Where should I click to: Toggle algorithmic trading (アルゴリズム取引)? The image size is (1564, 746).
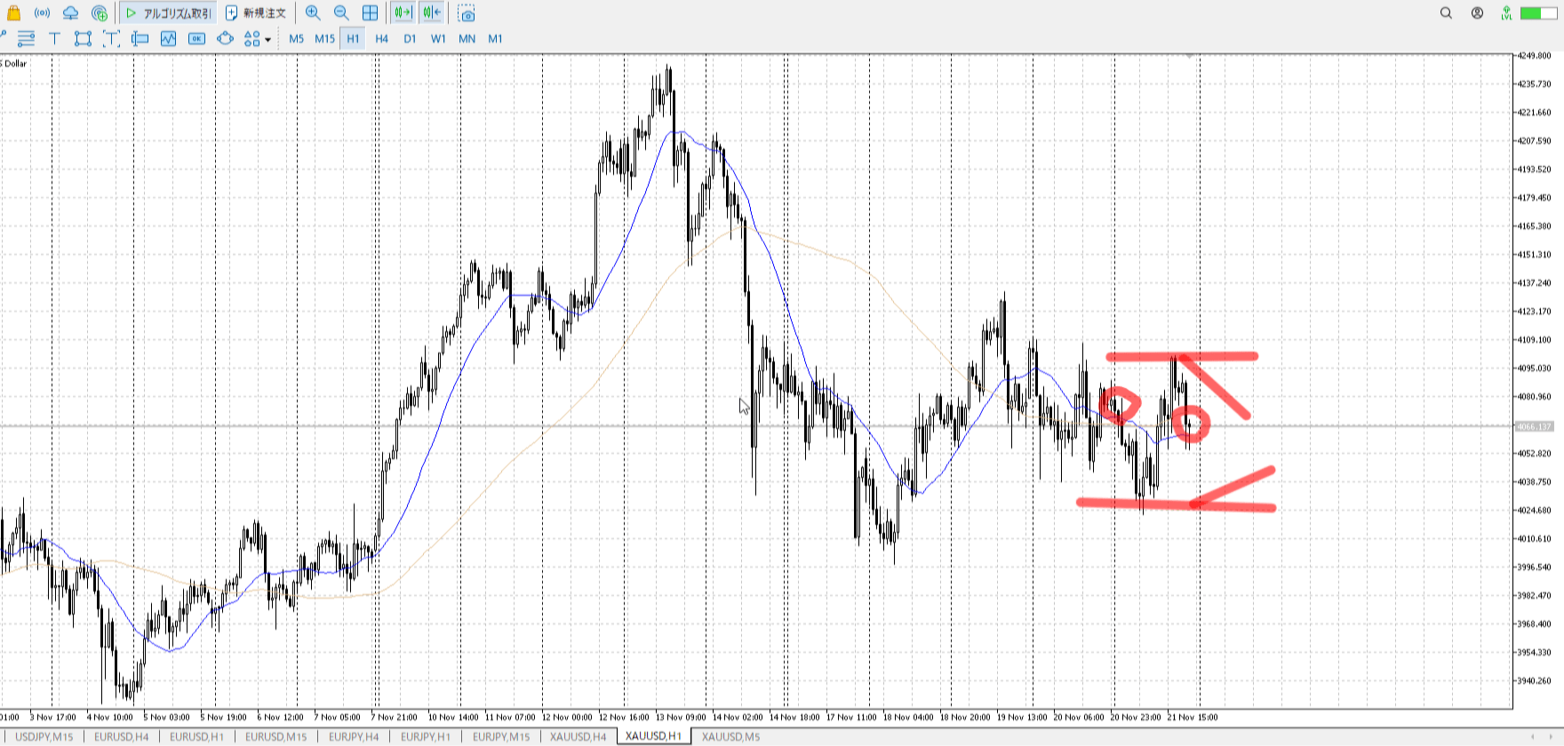(x=168, y=13)
